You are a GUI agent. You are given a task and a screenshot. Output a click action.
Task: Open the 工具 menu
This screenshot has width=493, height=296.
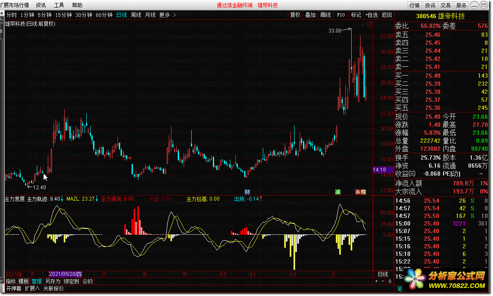click(59, 5)
